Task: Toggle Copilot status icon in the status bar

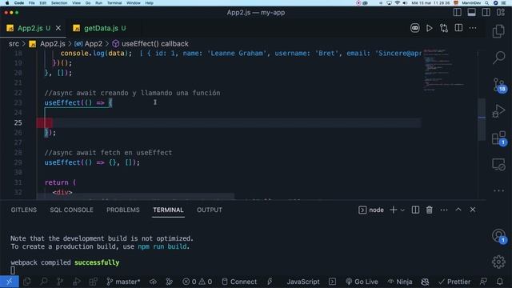Action: (x=425, y=282)
